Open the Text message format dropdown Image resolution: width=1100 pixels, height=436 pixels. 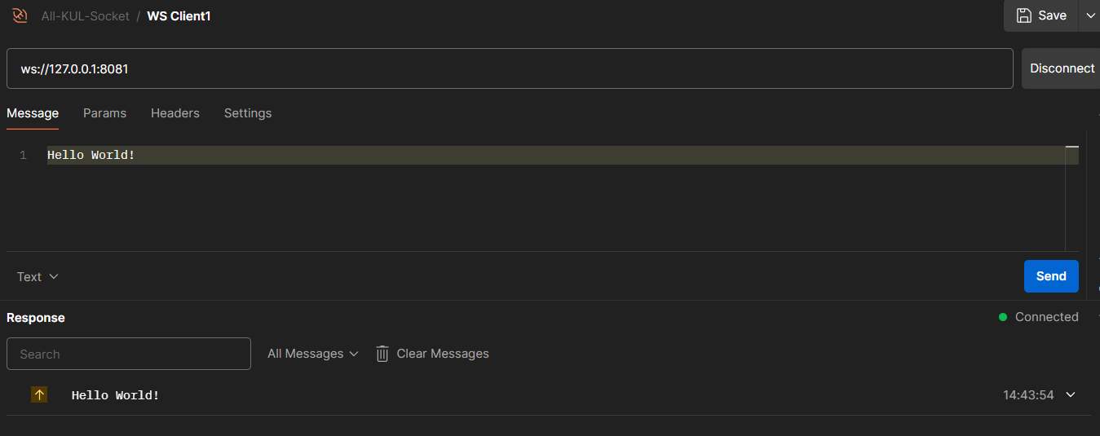(x=38, y=277)
